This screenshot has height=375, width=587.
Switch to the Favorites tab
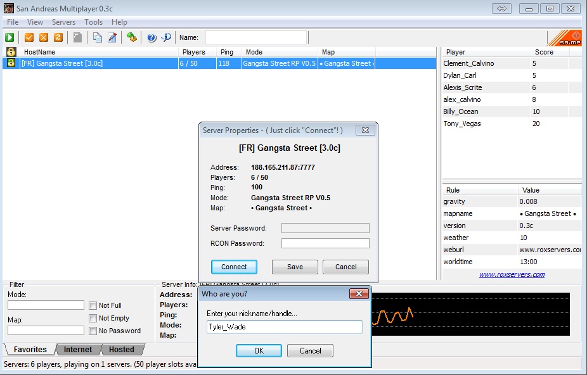pos(30,350)
